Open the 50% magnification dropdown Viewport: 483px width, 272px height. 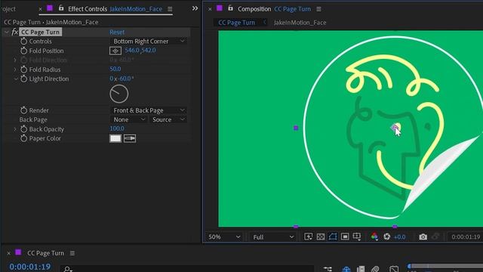(x=224, y=236)
